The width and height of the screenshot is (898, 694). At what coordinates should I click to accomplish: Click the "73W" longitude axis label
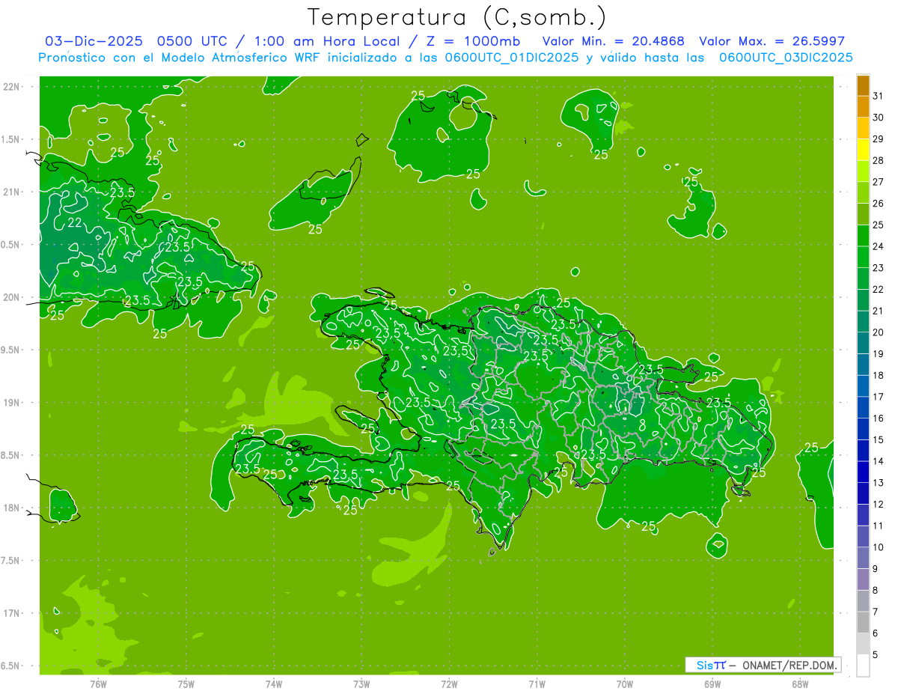361,684
